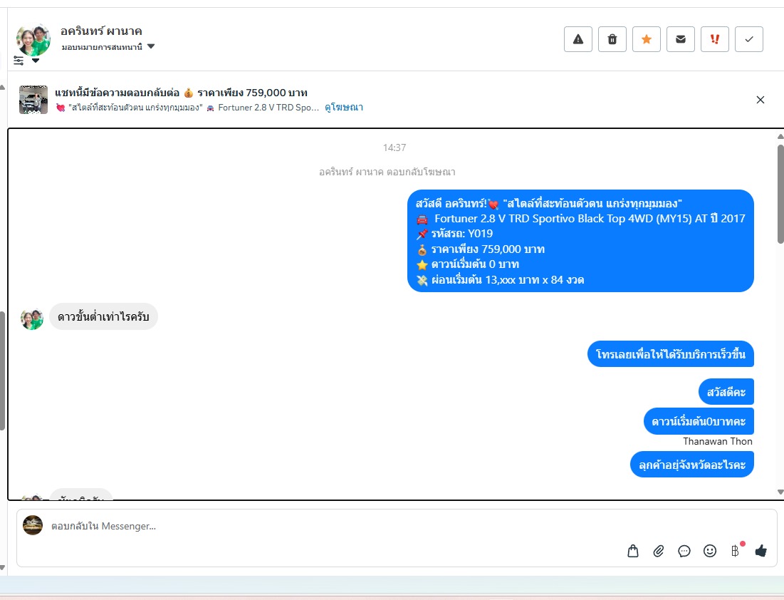Open the conversation filter sliders icon

[x=19, y=61]
